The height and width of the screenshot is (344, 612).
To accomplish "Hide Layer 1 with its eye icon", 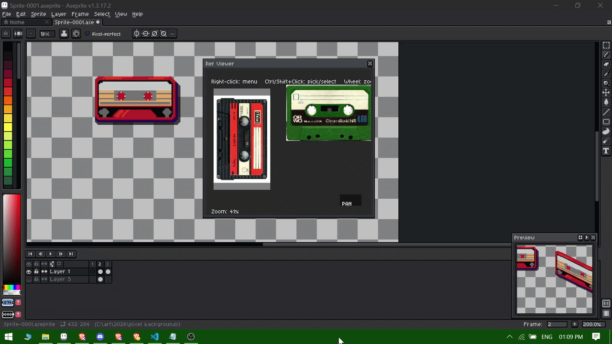I will tap(29, 271).
